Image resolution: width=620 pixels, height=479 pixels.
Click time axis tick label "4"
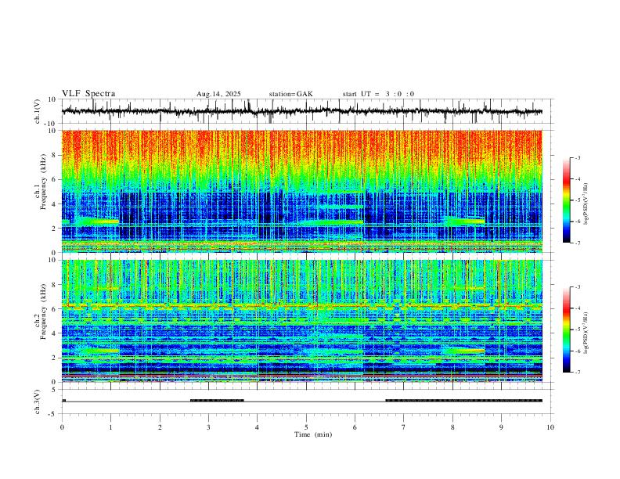[257, 427]
